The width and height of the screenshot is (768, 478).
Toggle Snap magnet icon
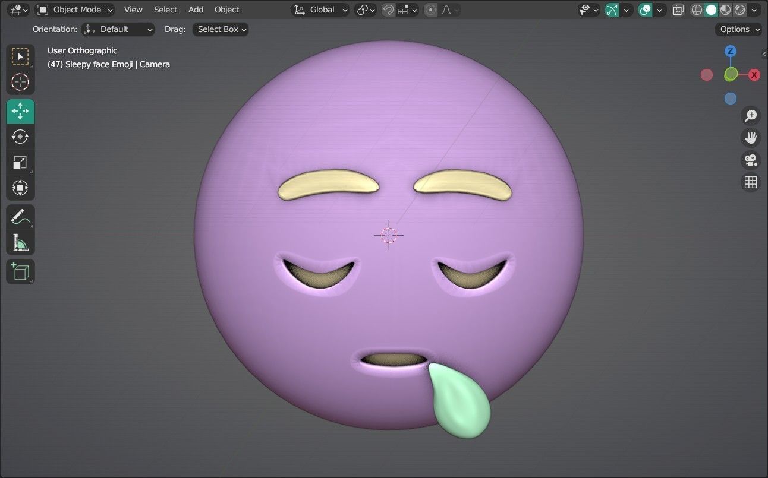(x=388, y=10)
